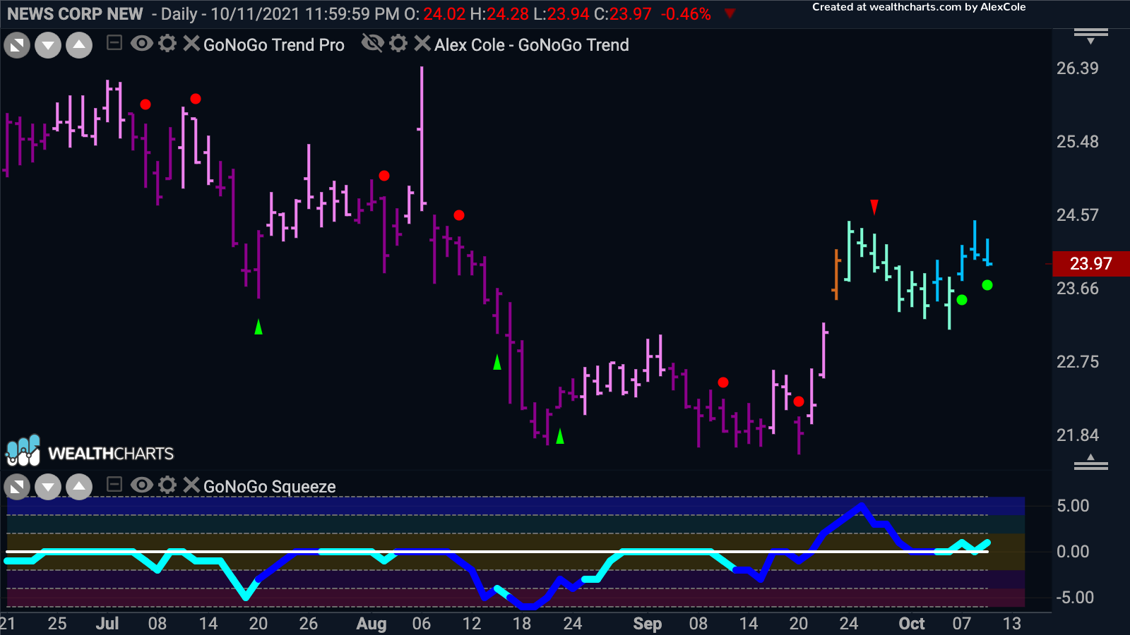Viewport: 1130px width, 635px height.
Task: Click the green up-triangle marker near Aug 24
Action: (x=560, y=437)
